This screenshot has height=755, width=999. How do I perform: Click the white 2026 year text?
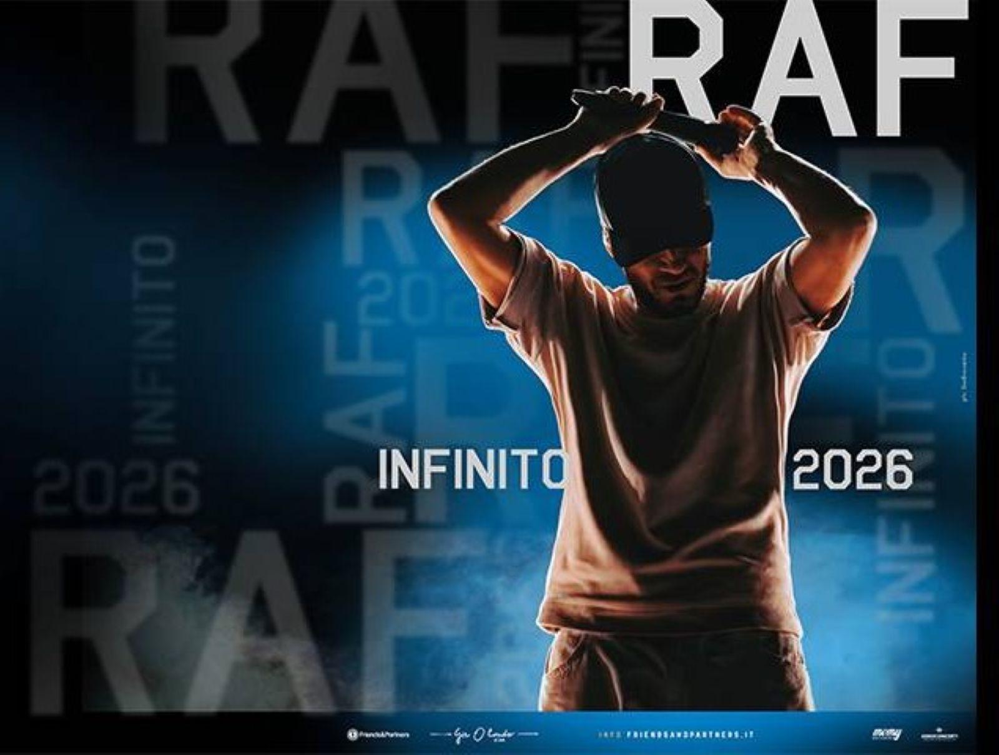click(x=853, y=470)
